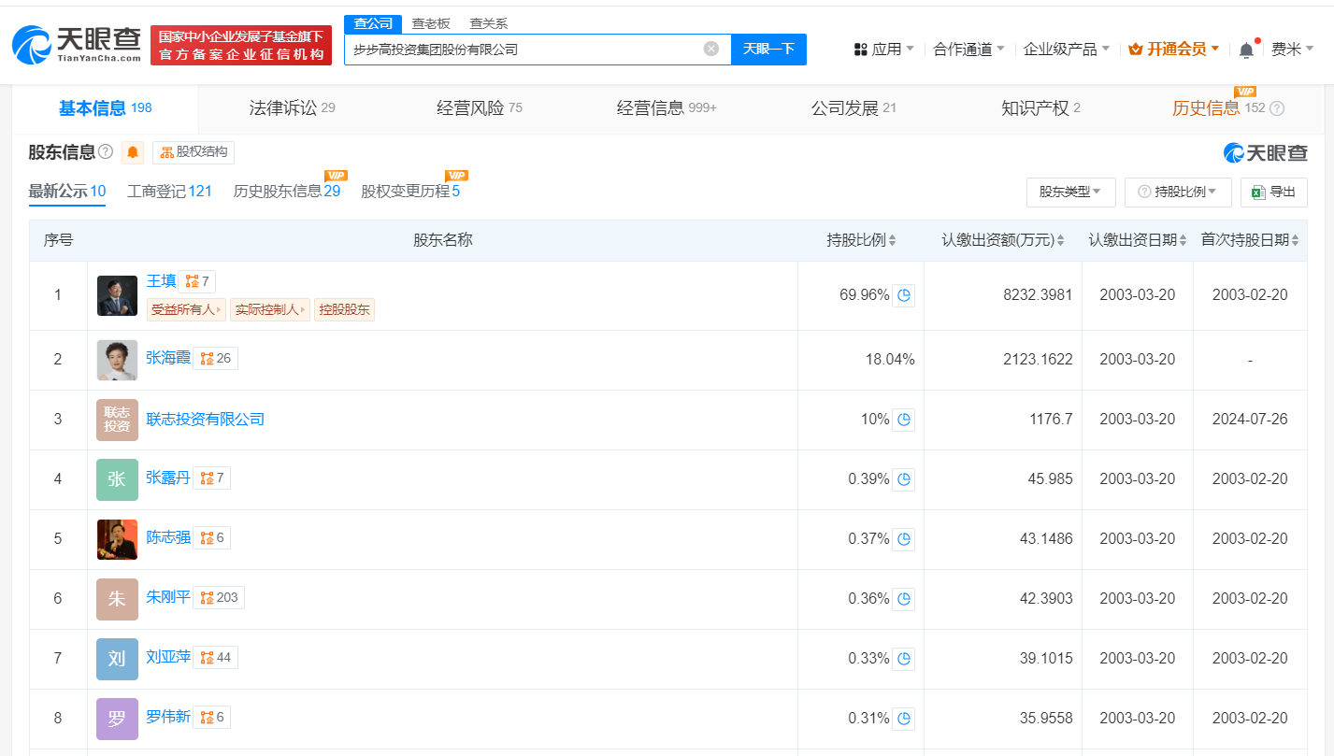Open pie chart icon for 王填's 69.96% stake
Screen dimensions: 1334x756
coord(903,295)
